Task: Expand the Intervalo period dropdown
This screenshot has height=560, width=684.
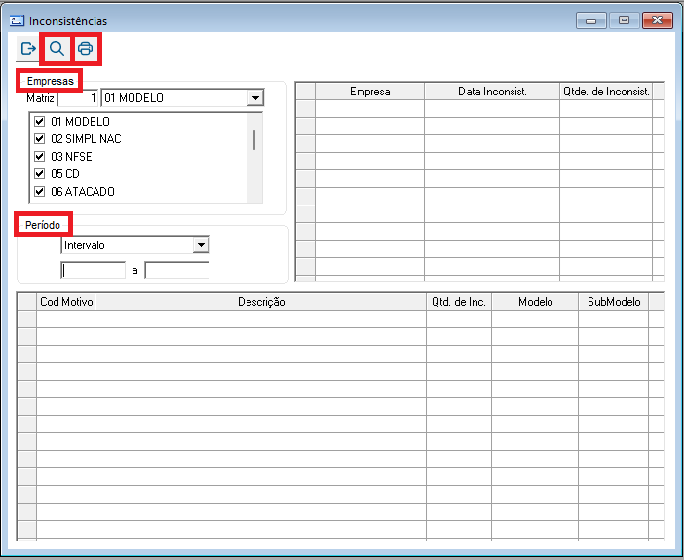Action: pos(201,245)
